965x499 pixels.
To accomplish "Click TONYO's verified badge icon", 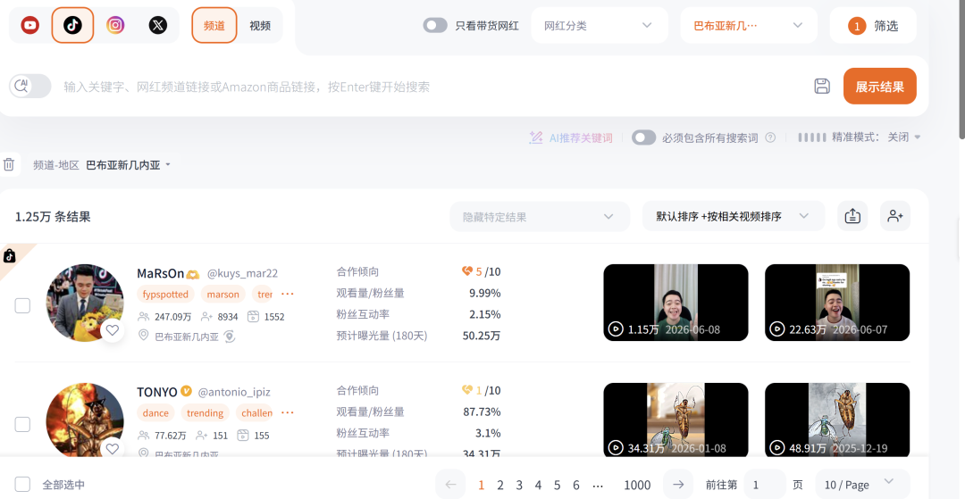I will [186, 392].
